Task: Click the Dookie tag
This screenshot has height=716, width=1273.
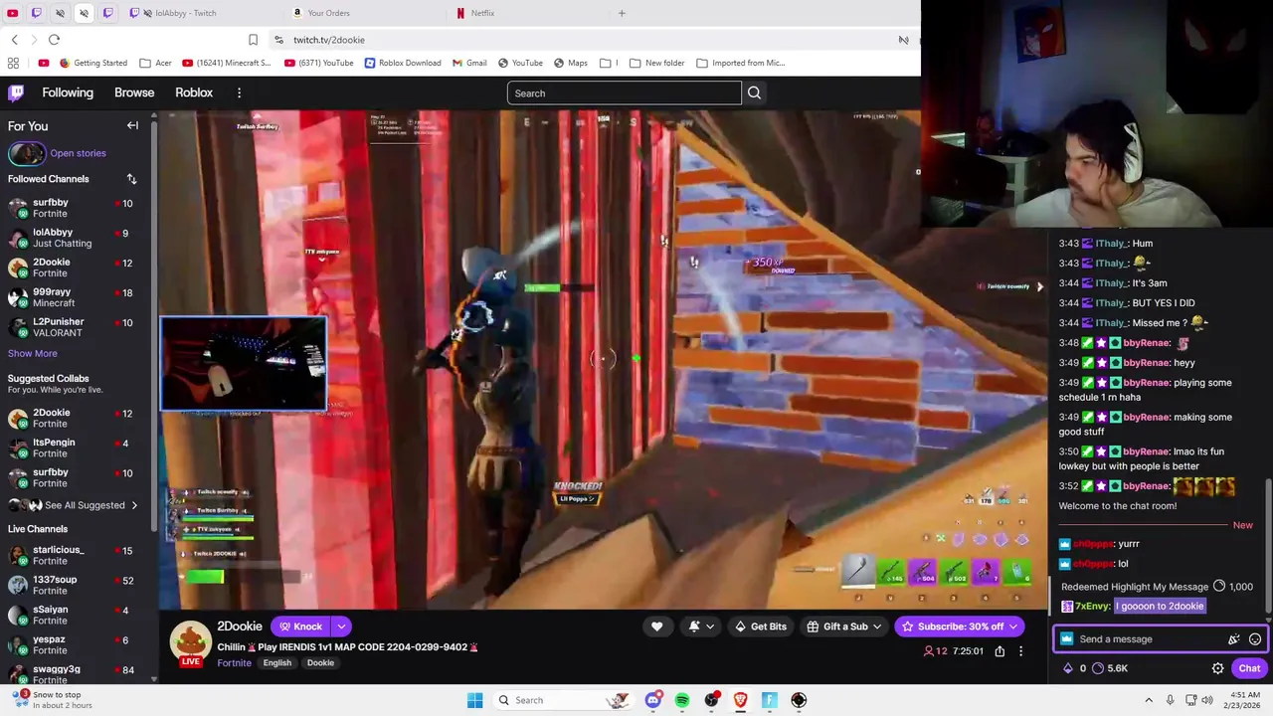Action: tap(320, 663)
